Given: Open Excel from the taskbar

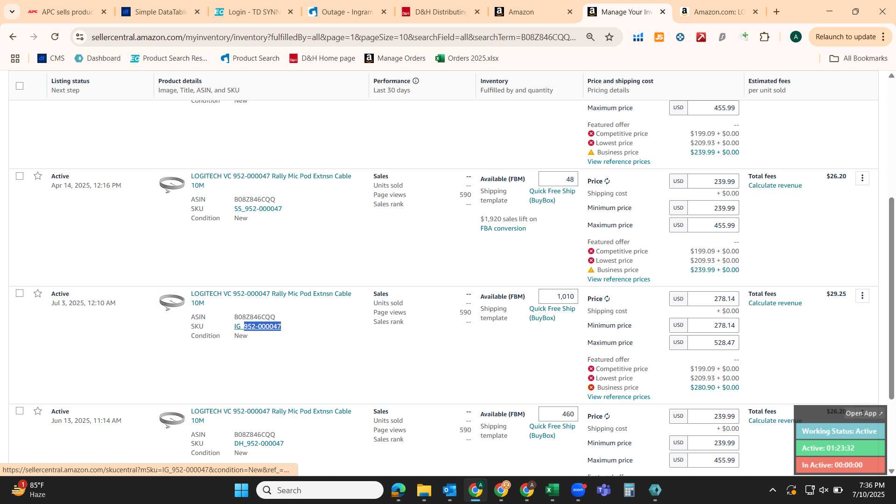Looking at the screenshot, I should pos(552,490).
